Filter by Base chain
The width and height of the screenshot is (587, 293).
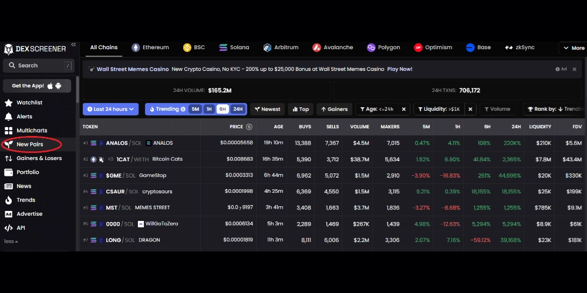pyautogui.click(x=478, y=47)
